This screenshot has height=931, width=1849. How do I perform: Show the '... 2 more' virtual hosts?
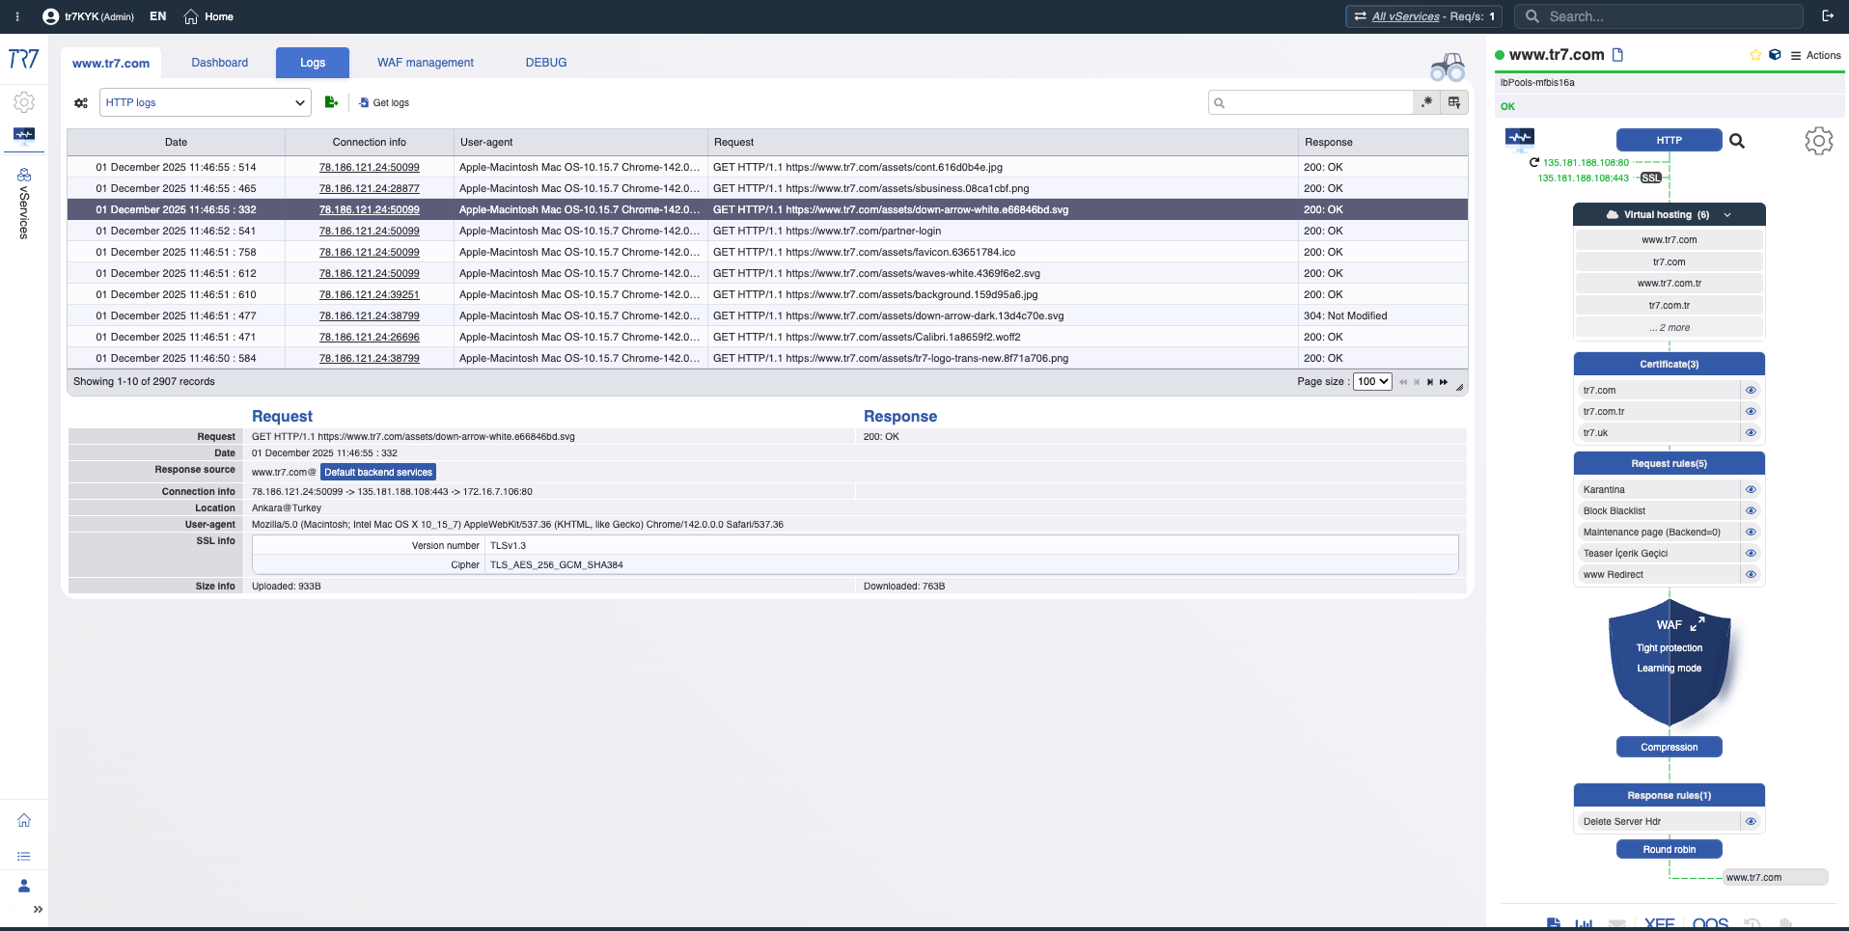click(1670, 327)
